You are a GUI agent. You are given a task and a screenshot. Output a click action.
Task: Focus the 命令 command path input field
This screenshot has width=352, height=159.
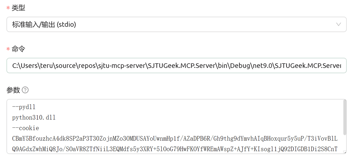[x=177, y=66]
